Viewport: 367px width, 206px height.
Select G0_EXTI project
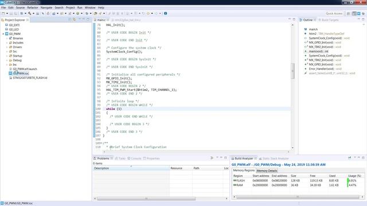pyautogui.click(x=14, y=25)
